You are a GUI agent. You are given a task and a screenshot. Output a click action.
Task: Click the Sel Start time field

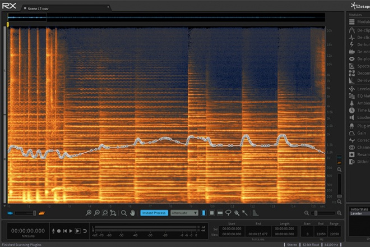(232, 228)
